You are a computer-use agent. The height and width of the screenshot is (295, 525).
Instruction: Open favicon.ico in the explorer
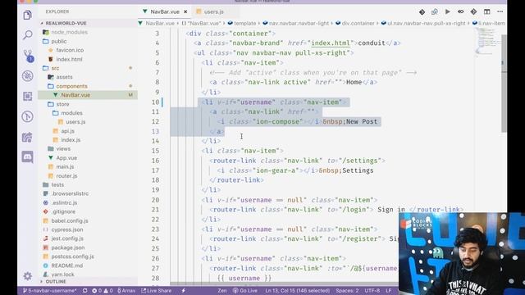[x=70, y=50]
